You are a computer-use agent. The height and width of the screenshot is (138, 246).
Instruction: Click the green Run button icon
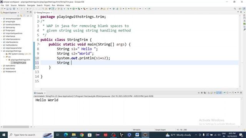pos(73,9)
